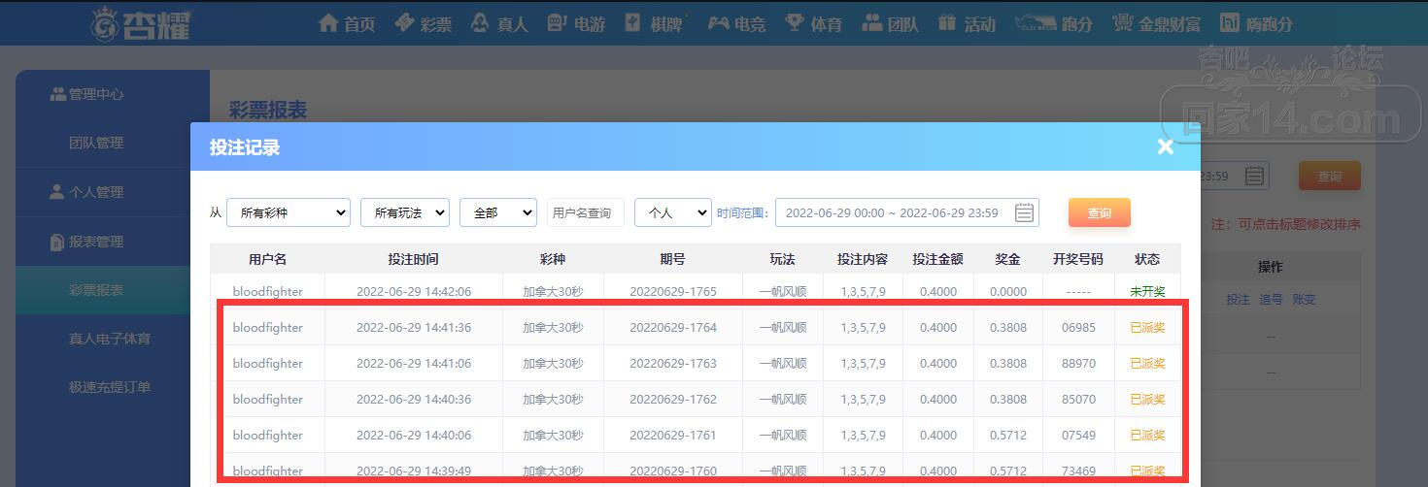Click winning number 07549
Viewport: 1428px width, 487px height.
click(1078, 435)
